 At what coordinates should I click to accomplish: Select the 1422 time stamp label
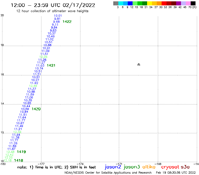[x=67, y=22]
